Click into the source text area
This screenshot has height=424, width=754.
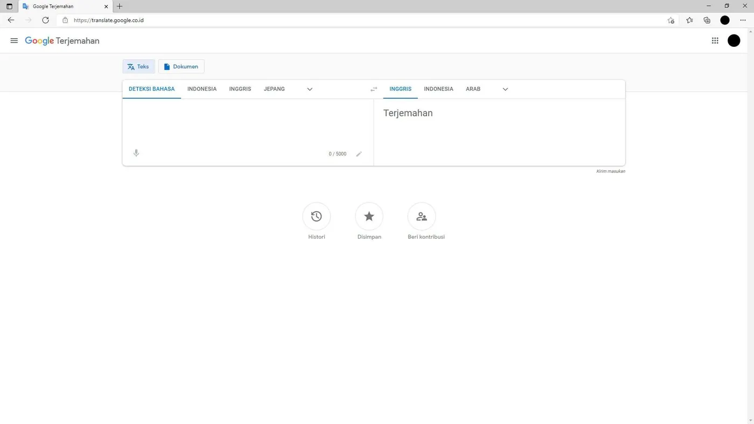click(248, 123)
